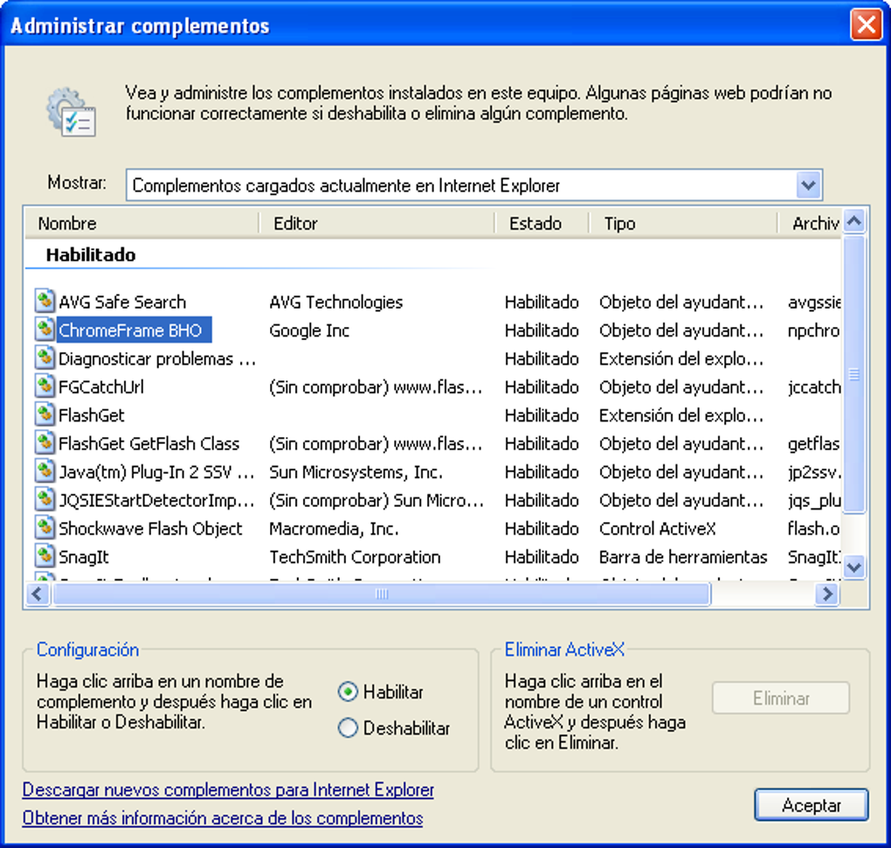Screen dimensions: 891x848
Task: Select the Deshabilitar radio button
Action: tap(348, 728)
